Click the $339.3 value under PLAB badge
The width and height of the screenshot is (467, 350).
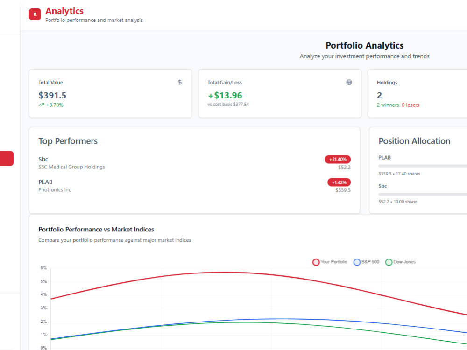tap(343, 190)
